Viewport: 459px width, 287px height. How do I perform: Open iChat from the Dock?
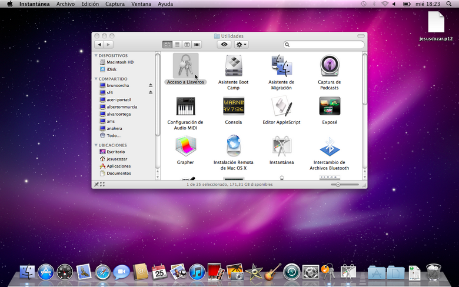click(x=121, y=272)
